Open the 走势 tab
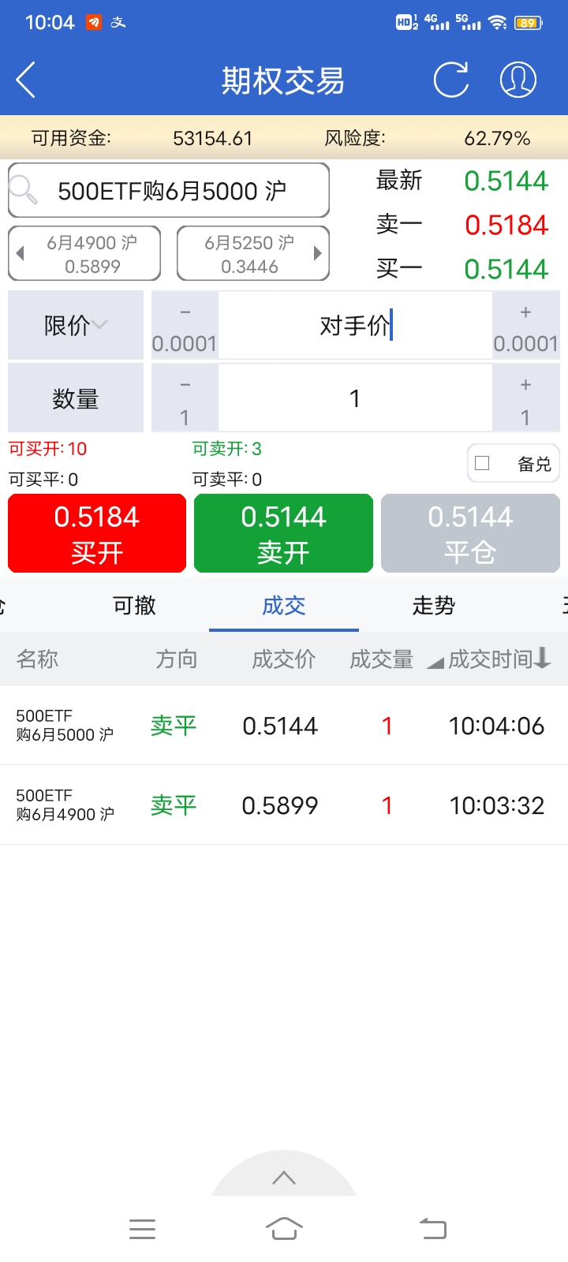568x1262 pixels. point(433,605)
